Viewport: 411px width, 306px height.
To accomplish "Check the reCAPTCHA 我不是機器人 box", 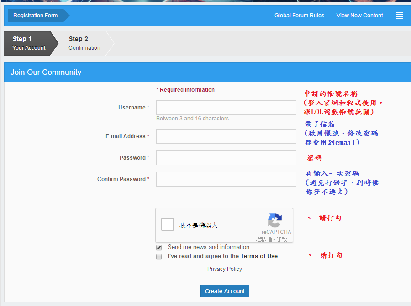I will coord(168,224).
